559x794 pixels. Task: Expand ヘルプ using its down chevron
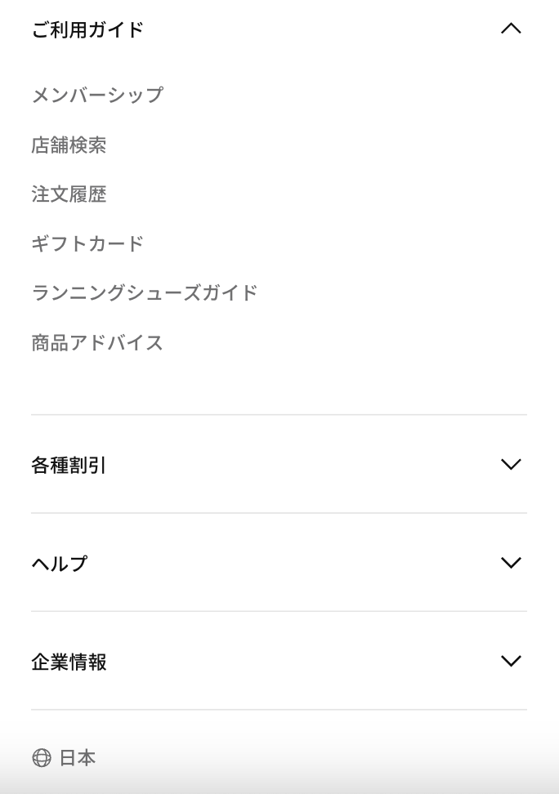(511, 563)
